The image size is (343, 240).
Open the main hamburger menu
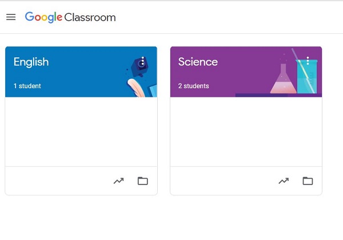(11, 17)
